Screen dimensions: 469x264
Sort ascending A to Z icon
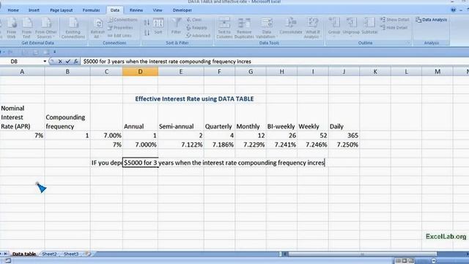pos(147,23)
